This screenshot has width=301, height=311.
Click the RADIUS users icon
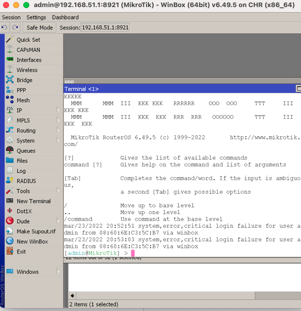(10, 181)
